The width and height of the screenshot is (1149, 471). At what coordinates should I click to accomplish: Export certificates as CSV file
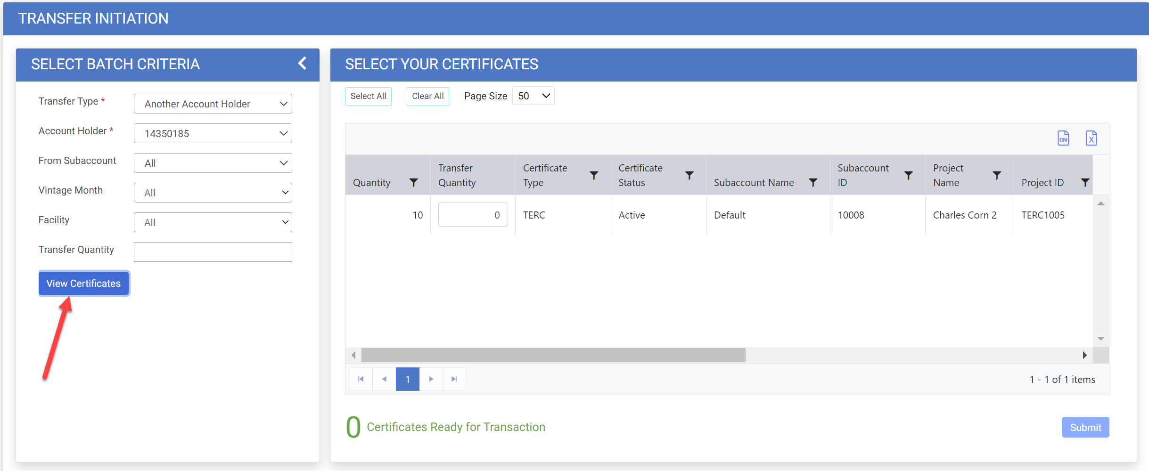pos(1063,138)
